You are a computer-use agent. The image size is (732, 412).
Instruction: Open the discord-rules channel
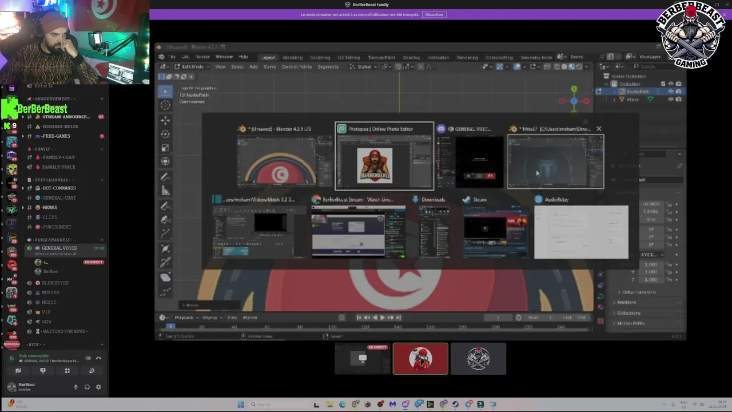click(x=61, y=126)
